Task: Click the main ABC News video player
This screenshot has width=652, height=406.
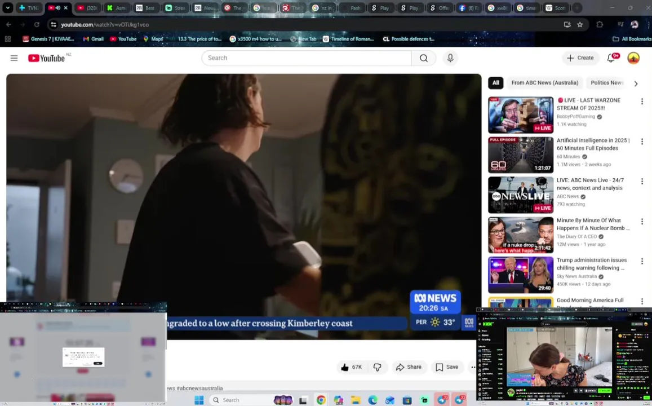Action: point(243,207)
